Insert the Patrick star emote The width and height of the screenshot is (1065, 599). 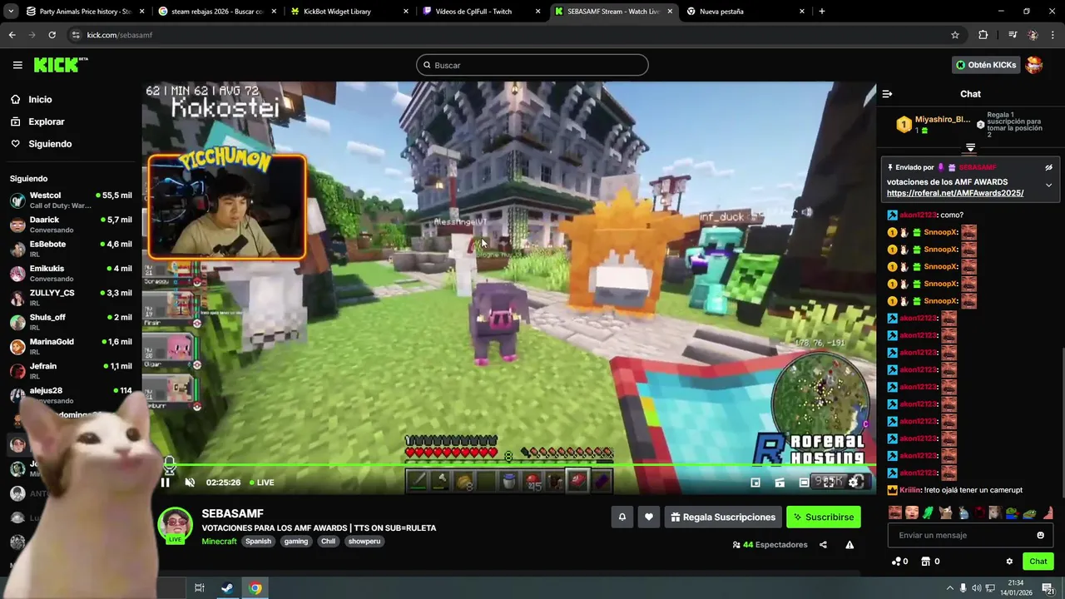pos(1048,513)
